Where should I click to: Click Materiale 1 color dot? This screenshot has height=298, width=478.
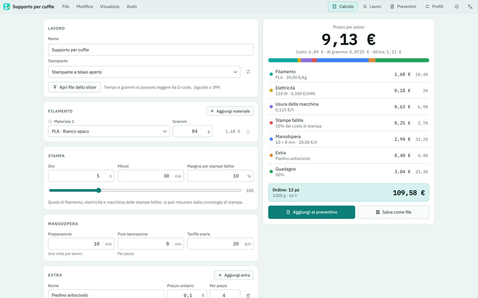(50, 122)
